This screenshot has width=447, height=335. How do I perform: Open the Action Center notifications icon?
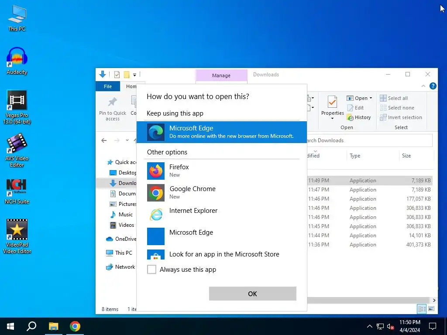tap(433, 326)
